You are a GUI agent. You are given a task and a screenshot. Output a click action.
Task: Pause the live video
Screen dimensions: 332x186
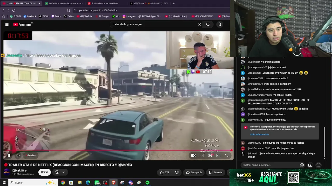pos(9,156)
